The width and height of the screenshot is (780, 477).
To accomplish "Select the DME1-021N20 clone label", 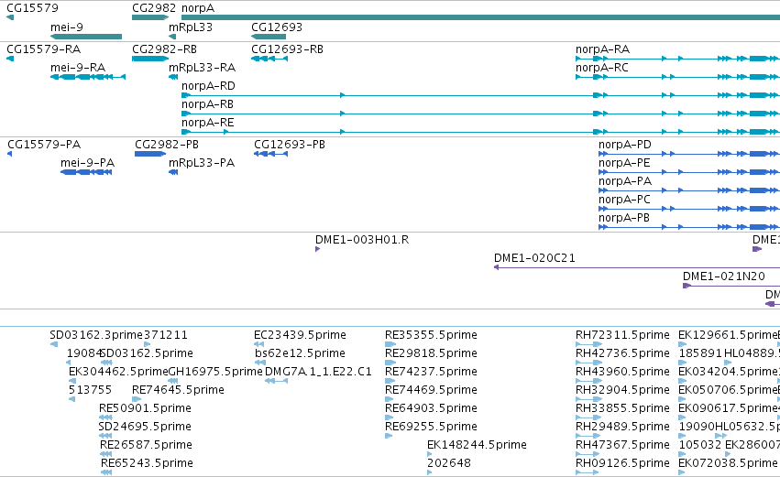I will [724, 276].
